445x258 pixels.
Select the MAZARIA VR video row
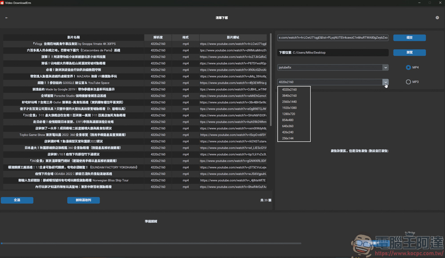pyautogui.click(x=135, y=77)
